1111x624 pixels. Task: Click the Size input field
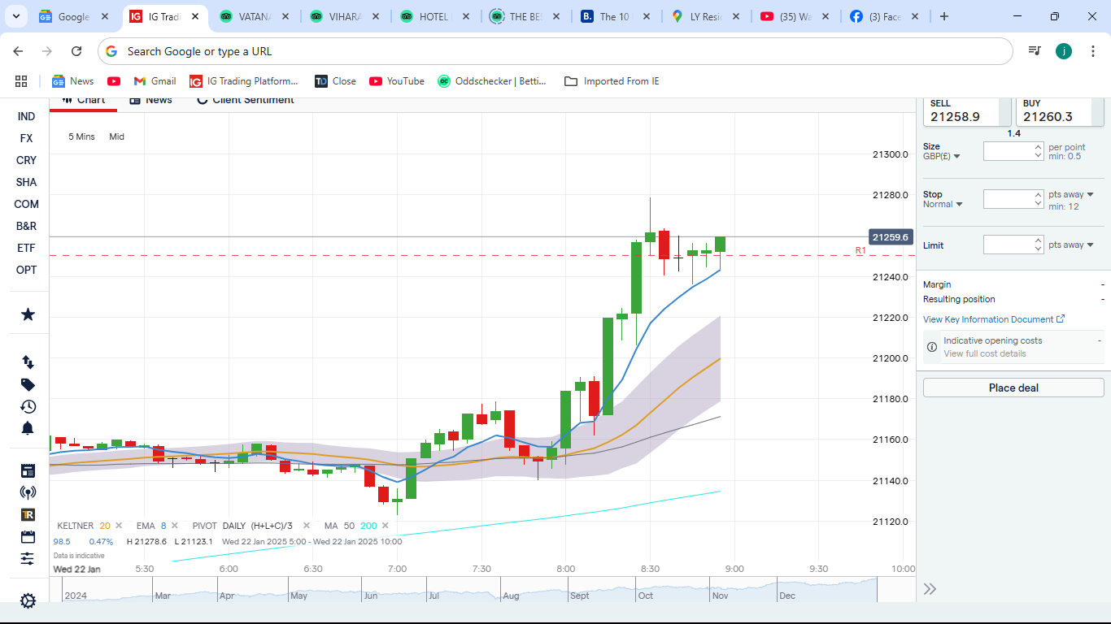click(x=1009, y=151)
